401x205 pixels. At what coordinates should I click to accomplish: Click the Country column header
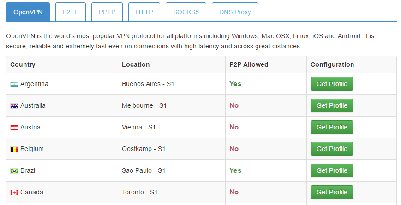click(x=23, y=64)
